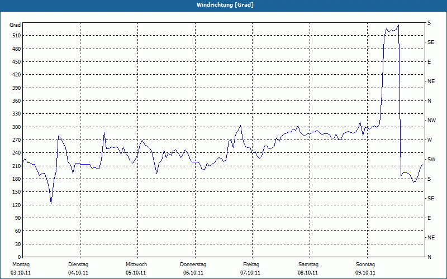Image resolution: width=447 pixels, height=279 pixels.
Task: Click the "Donnerstag" day label
Action: click(x=193, y=264)
